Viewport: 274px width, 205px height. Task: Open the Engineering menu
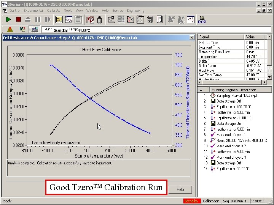tap(135, 11)
